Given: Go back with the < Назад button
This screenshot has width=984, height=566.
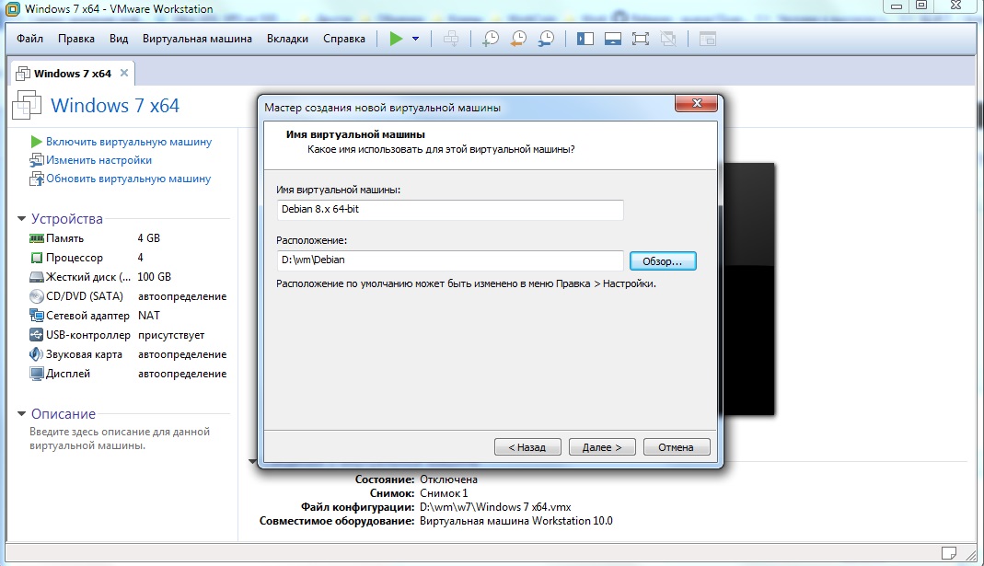Looking at the screenshot, I should (x=527, y=446).
